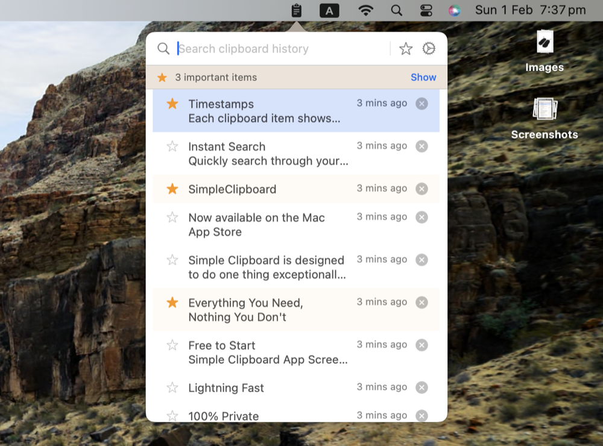Unstar the 'Everything You Need' item
Screen dimensions: 603x446
click(172, 303)
